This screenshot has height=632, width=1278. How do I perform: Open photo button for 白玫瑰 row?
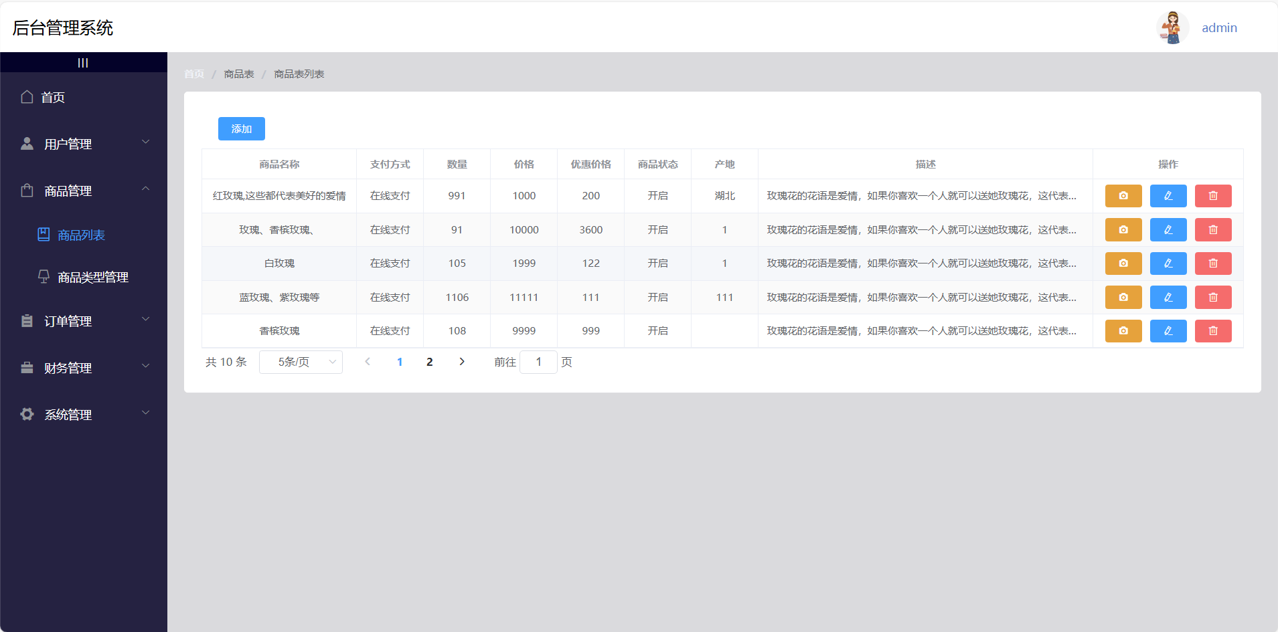[x=1123, y=264]
